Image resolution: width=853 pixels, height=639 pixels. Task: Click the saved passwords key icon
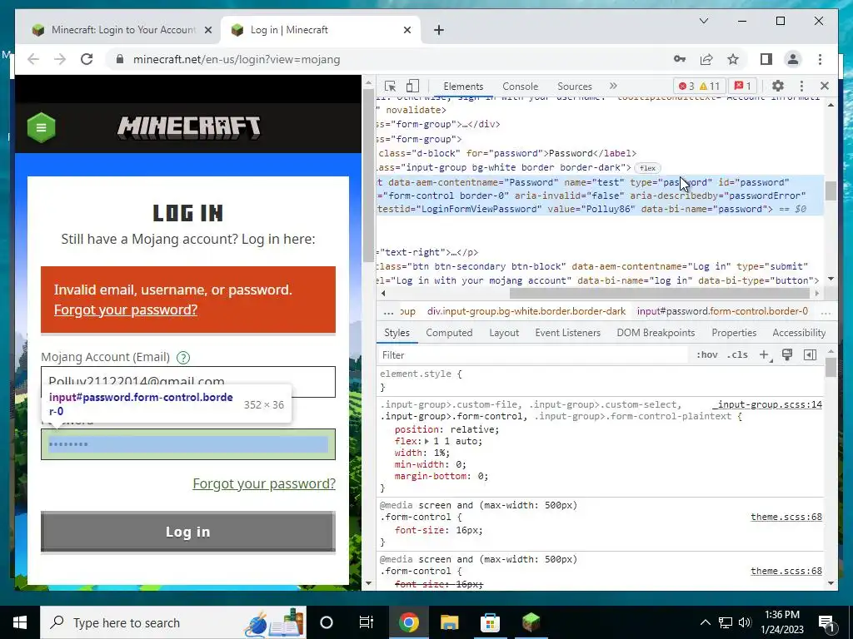tap(680, 59)
